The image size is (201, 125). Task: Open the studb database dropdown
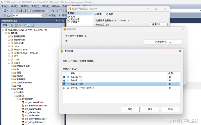point(41,15)
